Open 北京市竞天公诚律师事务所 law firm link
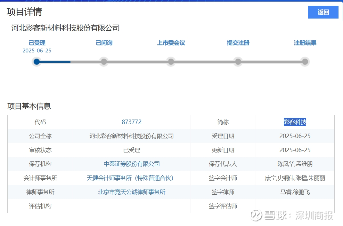Screen dimensions: 343x226 point(132,192)
